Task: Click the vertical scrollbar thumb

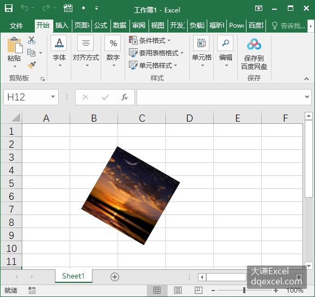Action: [308, 159]
